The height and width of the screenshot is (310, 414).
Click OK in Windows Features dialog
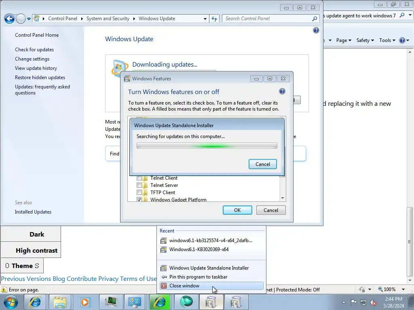point(237,210)
